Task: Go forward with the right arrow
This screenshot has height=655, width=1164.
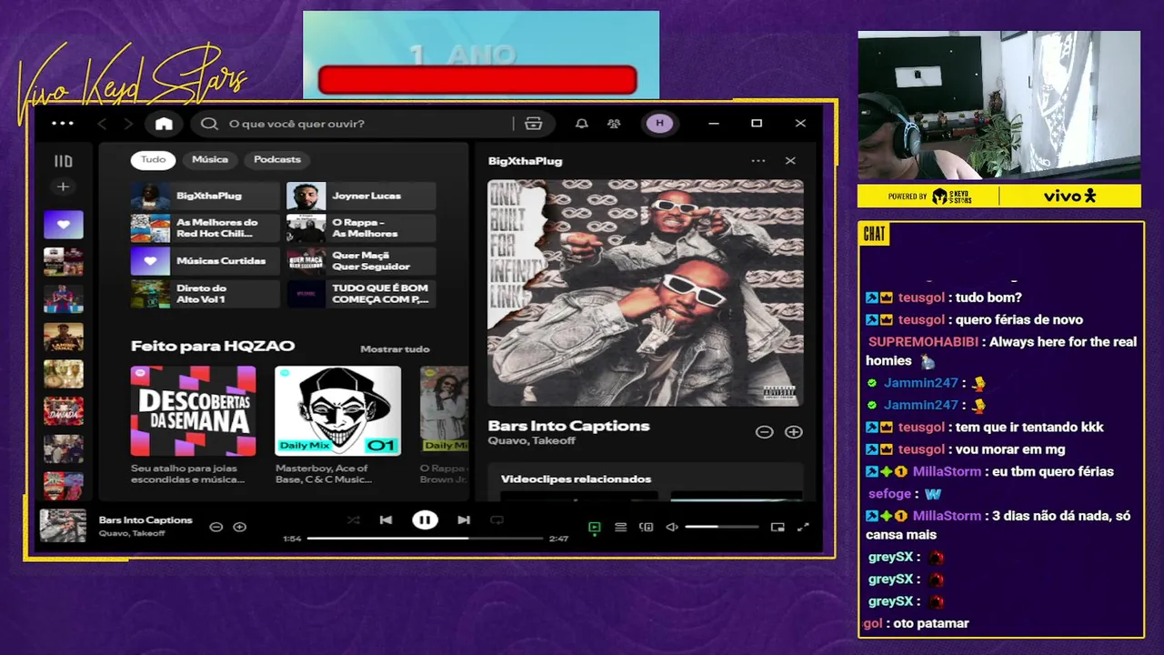Action: [x=128, y=124]
